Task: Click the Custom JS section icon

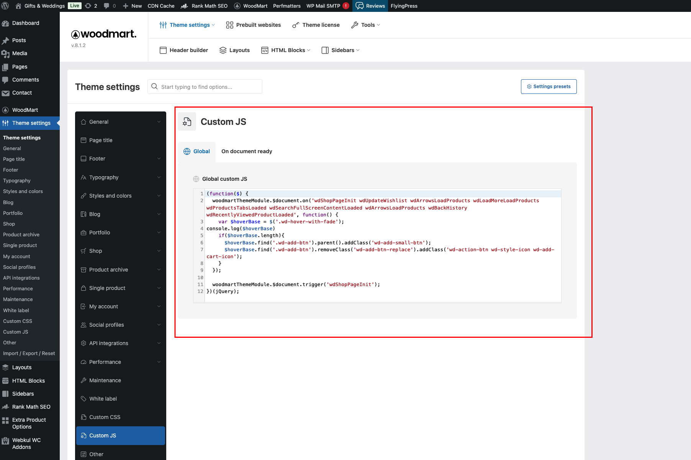Action: coord(187,122)
